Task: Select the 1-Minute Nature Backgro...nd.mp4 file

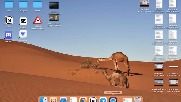Action: [54, 17]
